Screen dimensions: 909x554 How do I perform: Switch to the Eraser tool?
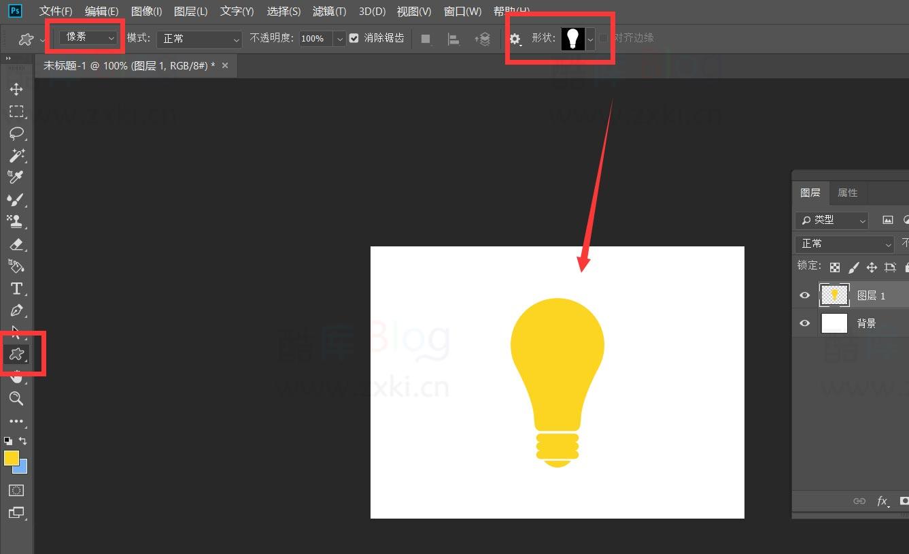tap(16, 244)
